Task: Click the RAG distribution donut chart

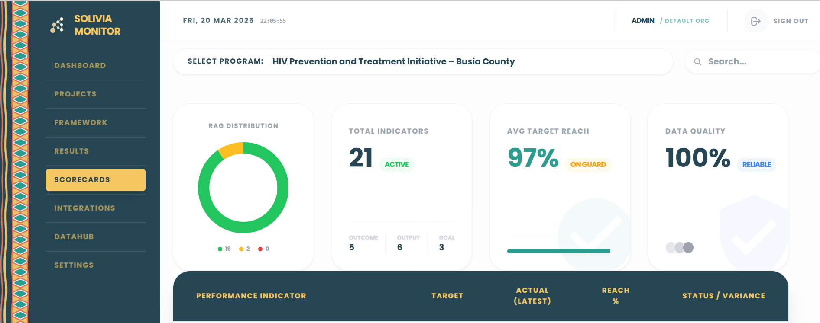Action: (x=243, y=188)
